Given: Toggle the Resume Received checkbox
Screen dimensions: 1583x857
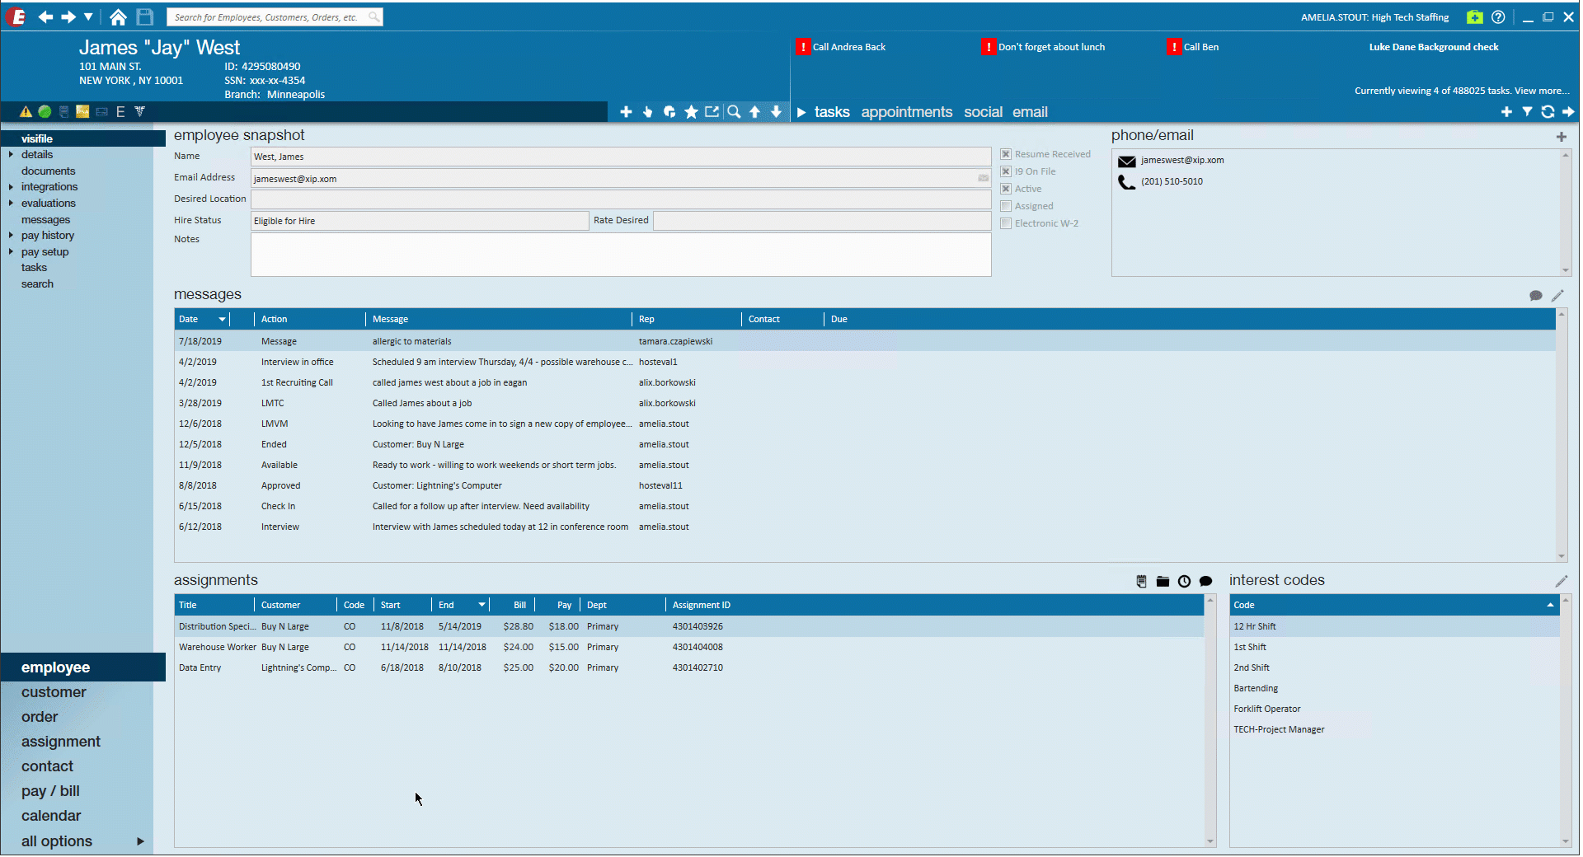Looking at the screenshot, I should pyautogui.click(x=1006, y=154).
